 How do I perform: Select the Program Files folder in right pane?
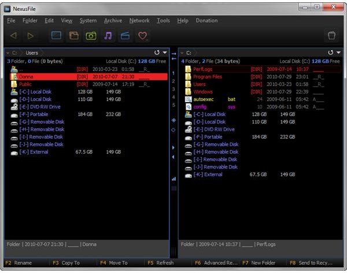pos(263,77)
